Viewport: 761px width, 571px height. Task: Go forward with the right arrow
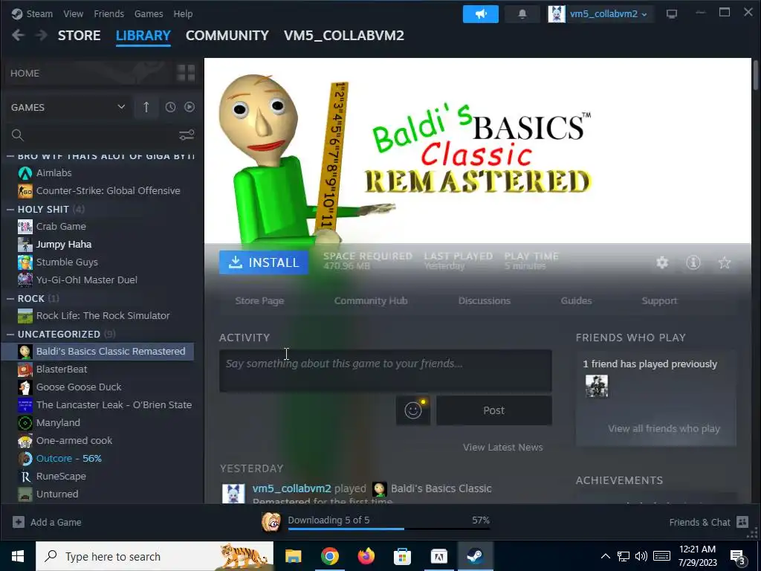click(x=42, y=36)
